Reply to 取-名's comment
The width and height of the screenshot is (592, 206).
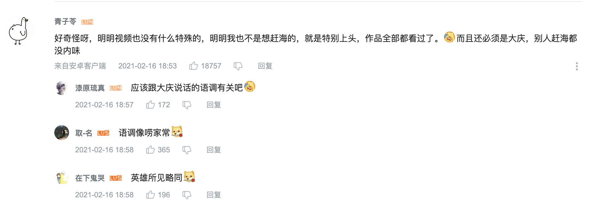[x=214, y=150]
